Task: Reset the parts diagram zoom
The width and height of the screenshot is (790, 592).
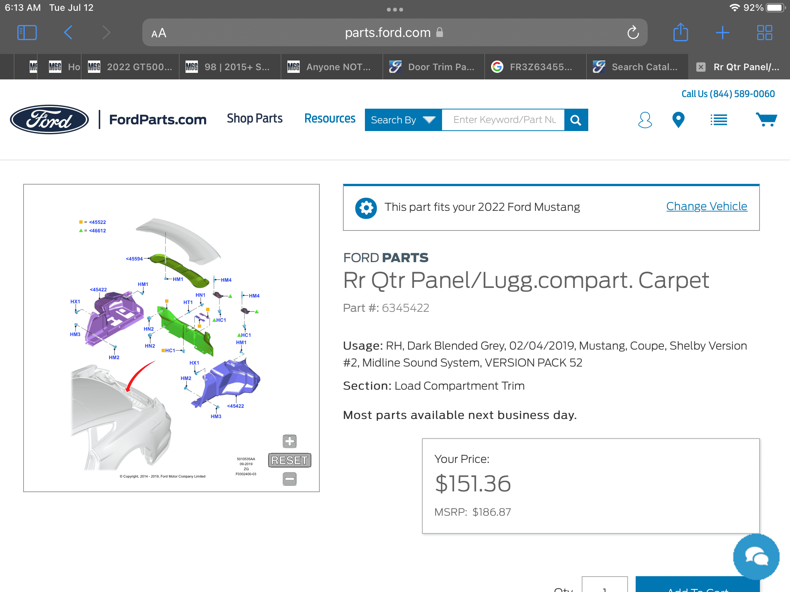Action: pyautogui.click(x=290, y=460)
